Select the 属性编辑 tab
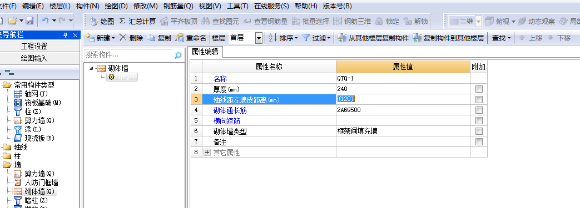 point(205,52)
